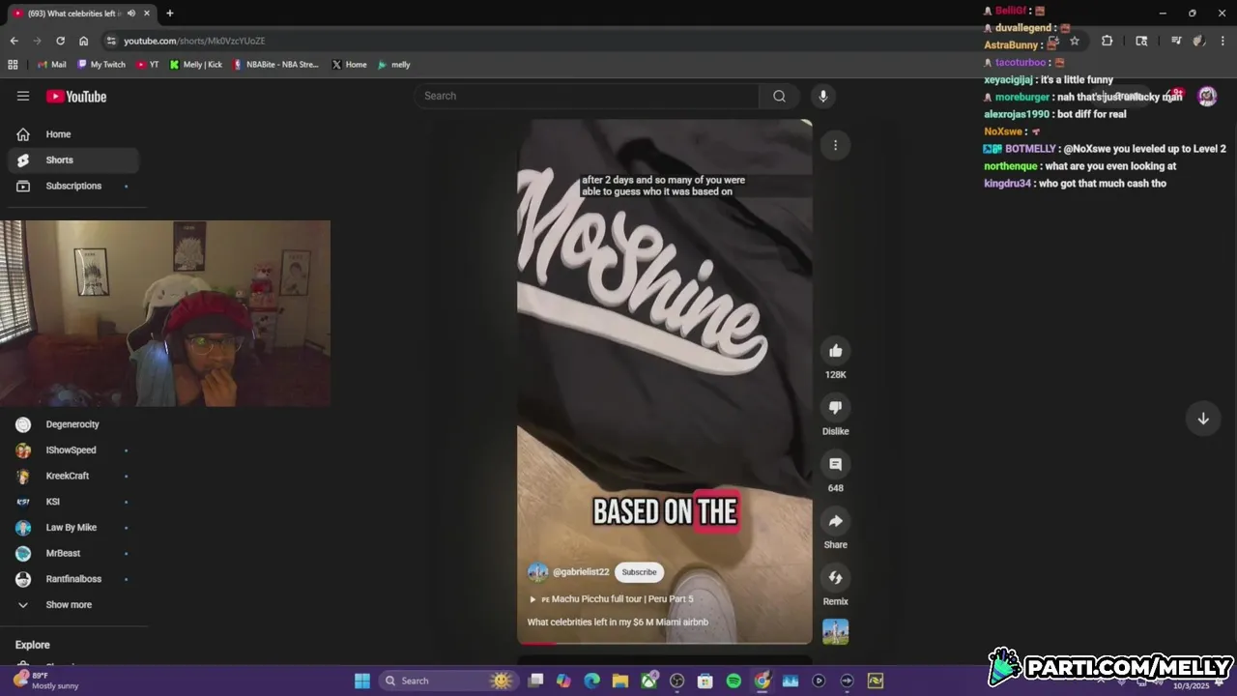Open the Windows Start menu

point(361,681)
